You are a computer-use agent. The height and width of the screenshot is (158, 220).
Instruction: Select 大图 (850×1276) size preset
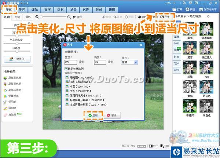pos(78,91)
